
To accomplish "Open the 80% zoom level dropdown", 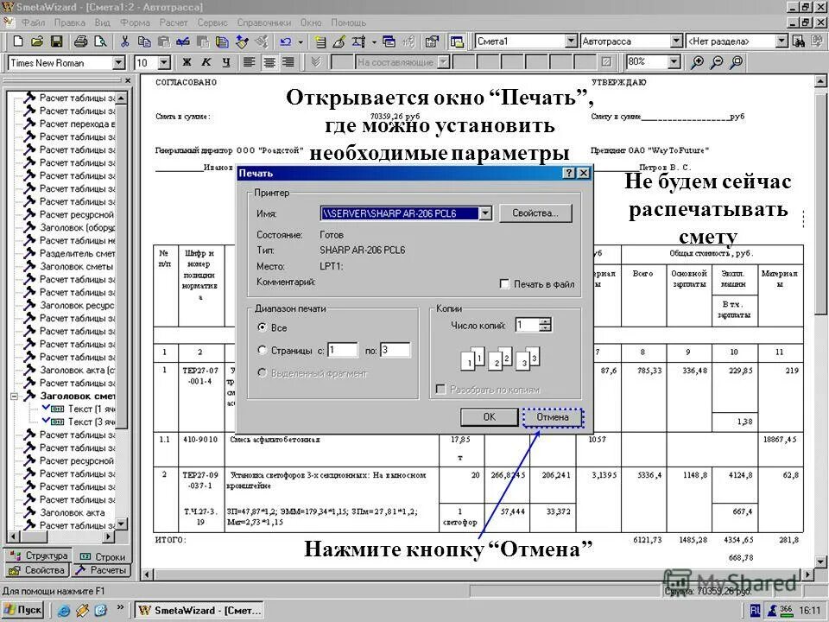I will click(675, 61).
